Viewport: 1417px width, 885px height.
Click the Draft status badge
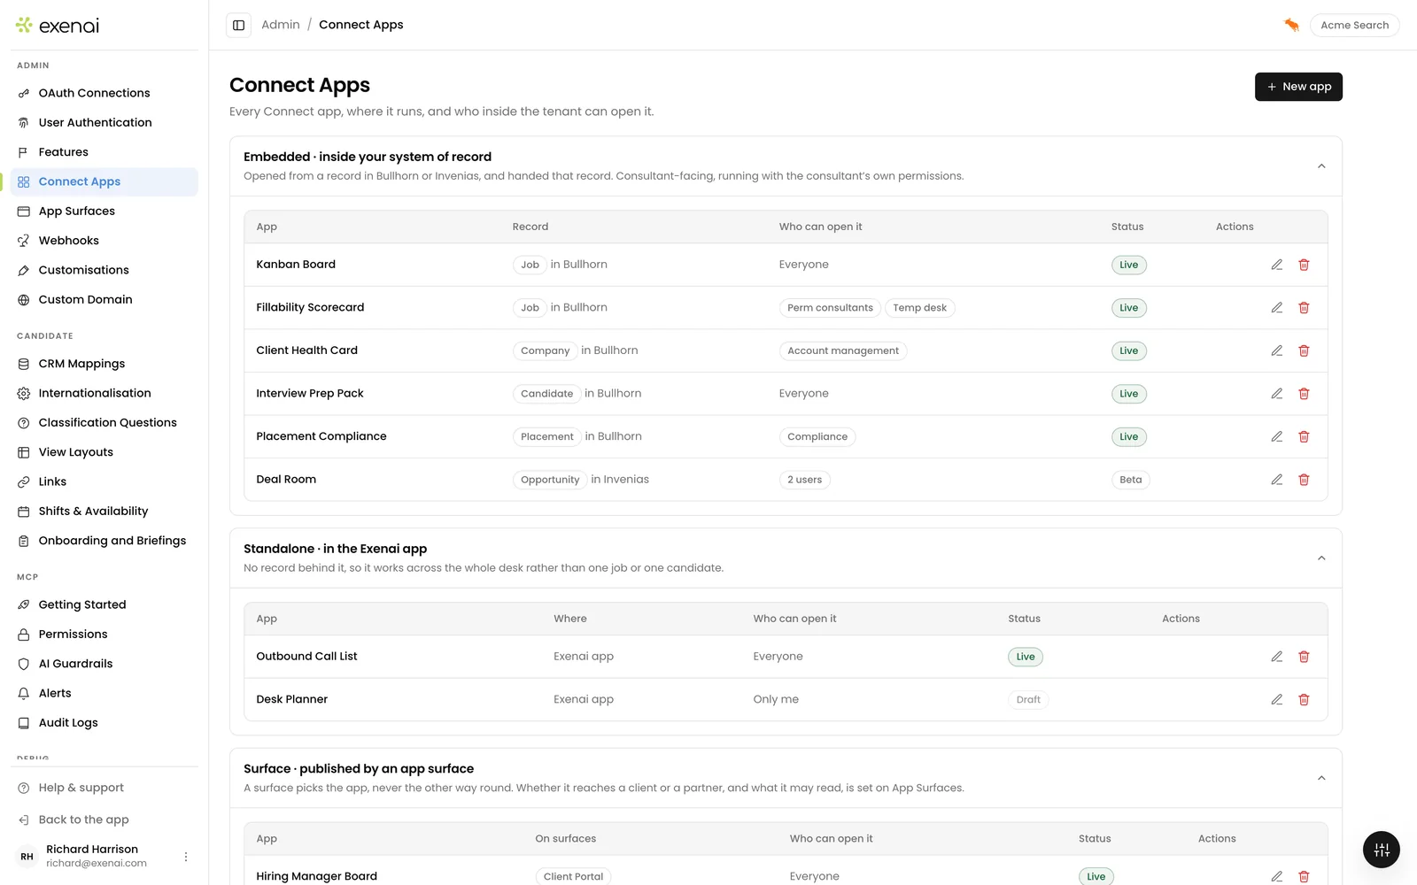pos(1028,699)
